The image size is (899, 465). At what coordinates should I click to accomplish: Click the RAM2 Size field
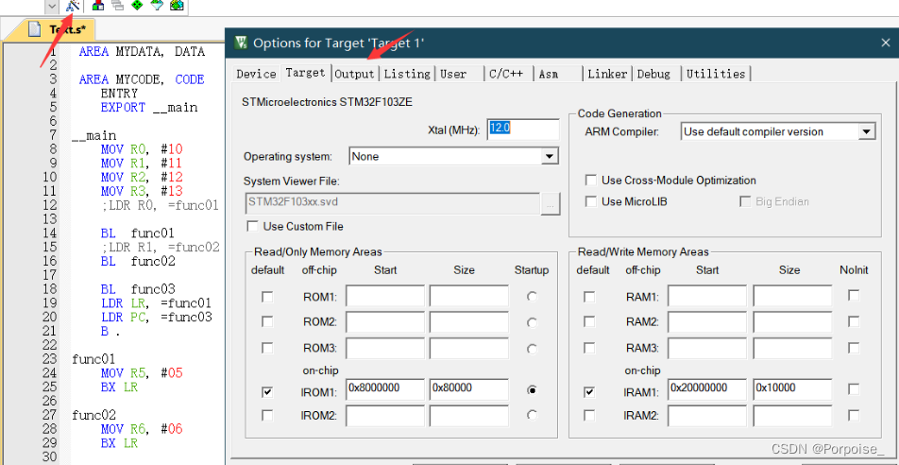tap(792, 322)
